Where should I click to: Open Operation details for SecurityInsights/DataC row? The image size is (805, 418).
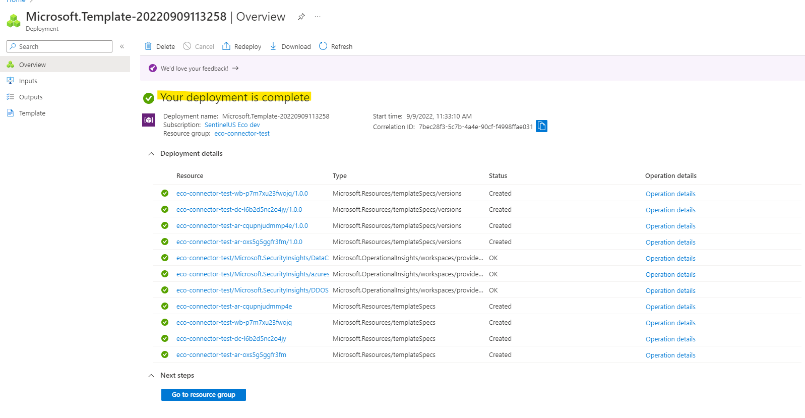(x=670, y=259)
